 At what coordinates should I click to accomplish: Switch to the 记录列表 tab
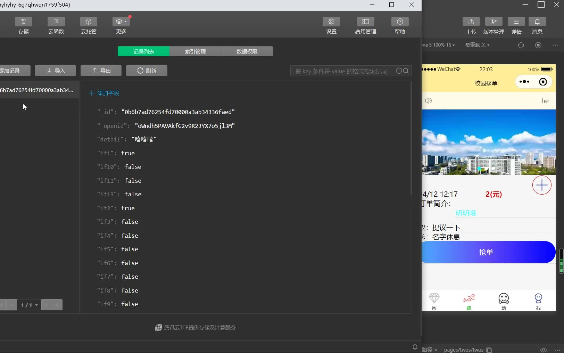144,51
